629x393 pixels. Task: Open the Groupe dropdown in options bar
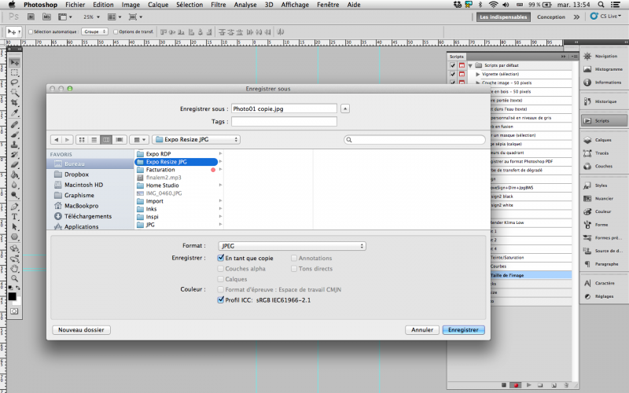94,31
